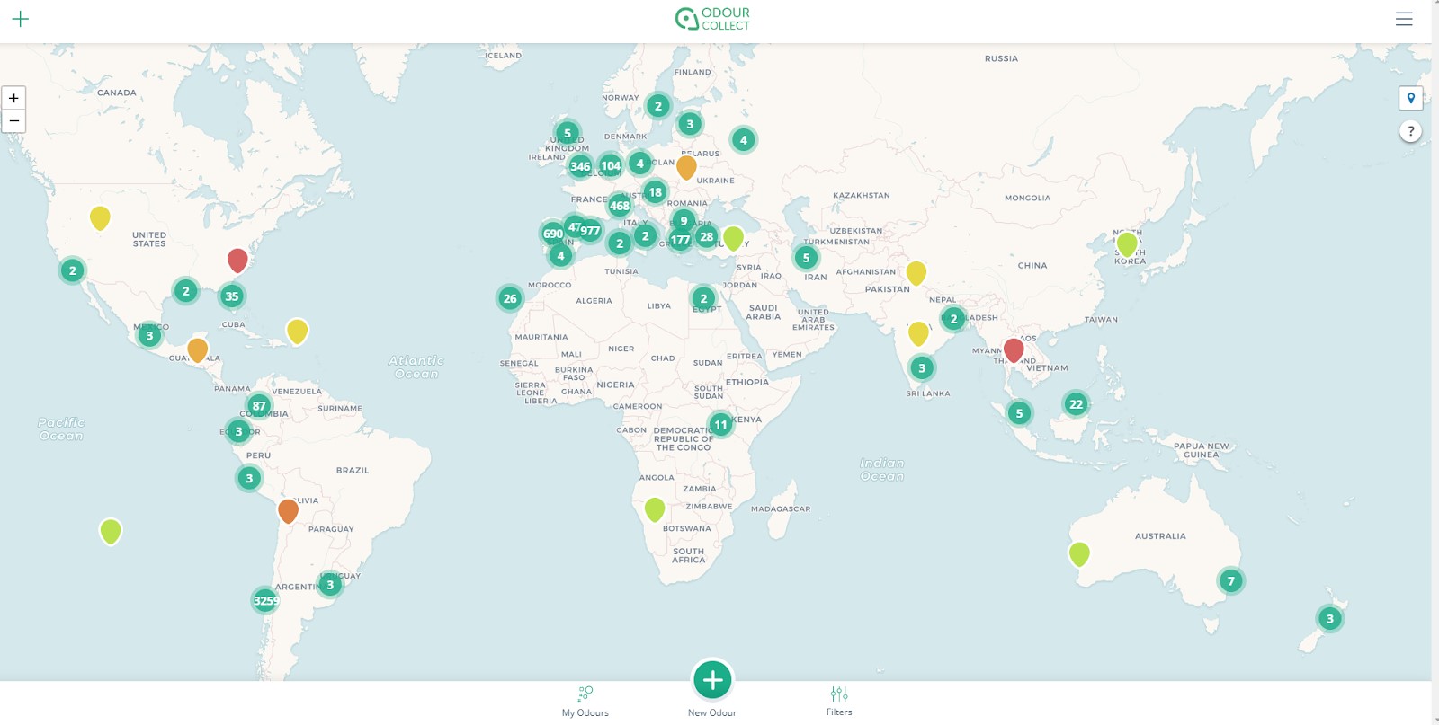Viewport: 1439px width, 725px height.
Task: Expand the 3259 cluster in Chile
Action: 265,600
